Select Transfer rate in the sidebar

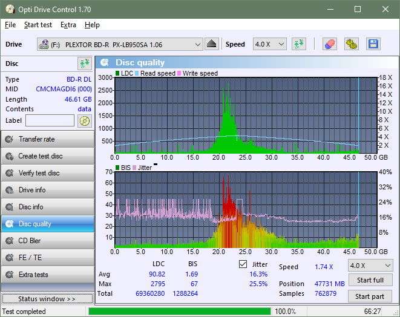pos(48,139)
